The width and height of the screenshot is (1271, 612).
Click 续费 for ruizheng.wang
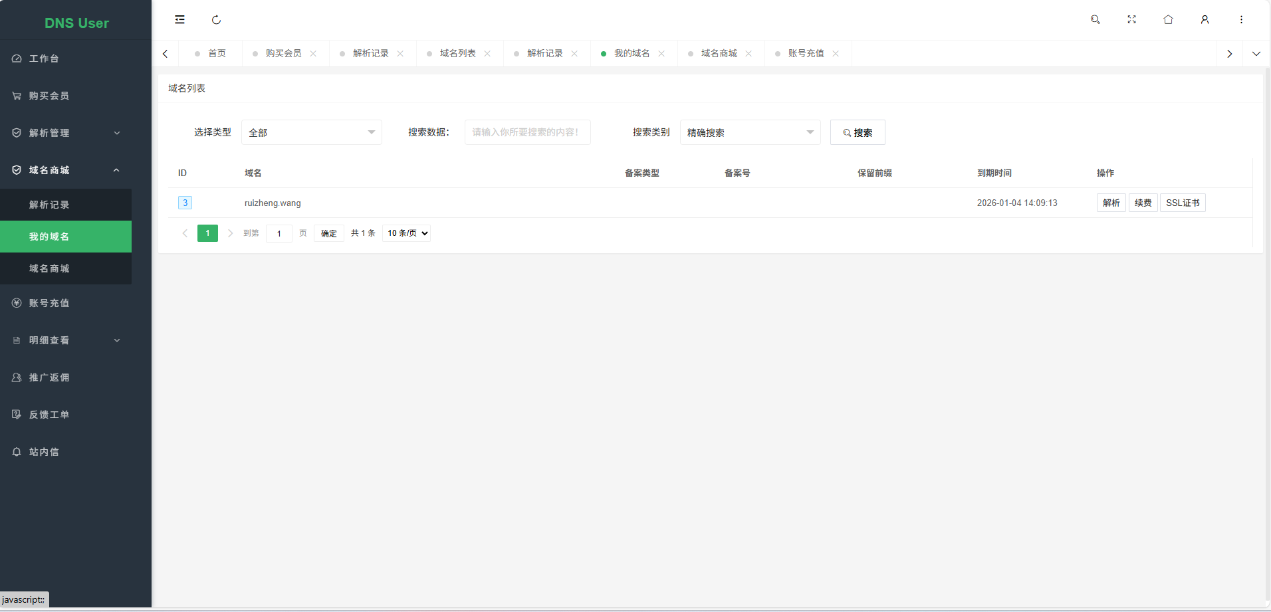point(1143,203)
